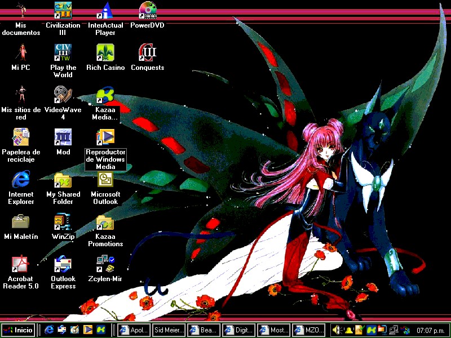Open Papelera de reciclaje
The image size is (451, 338).
[x=21, y=137]
